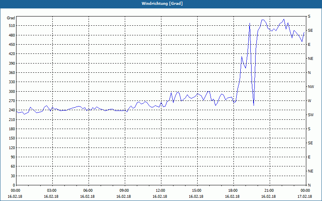Image resolution: width=322 pixels, height=201 pixels.
Task: Click the lower NE compass label near 30
Action: [310, 171]
